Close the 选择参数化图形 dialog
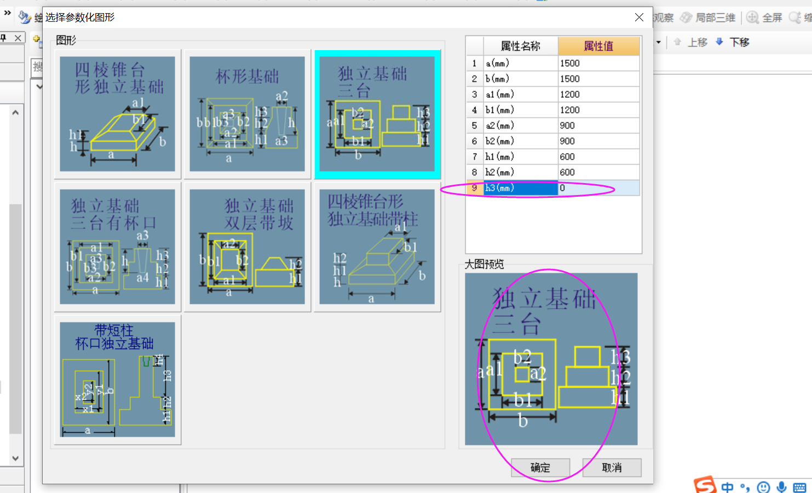Viewport: 812px width, 493px height. pos(639,17)
